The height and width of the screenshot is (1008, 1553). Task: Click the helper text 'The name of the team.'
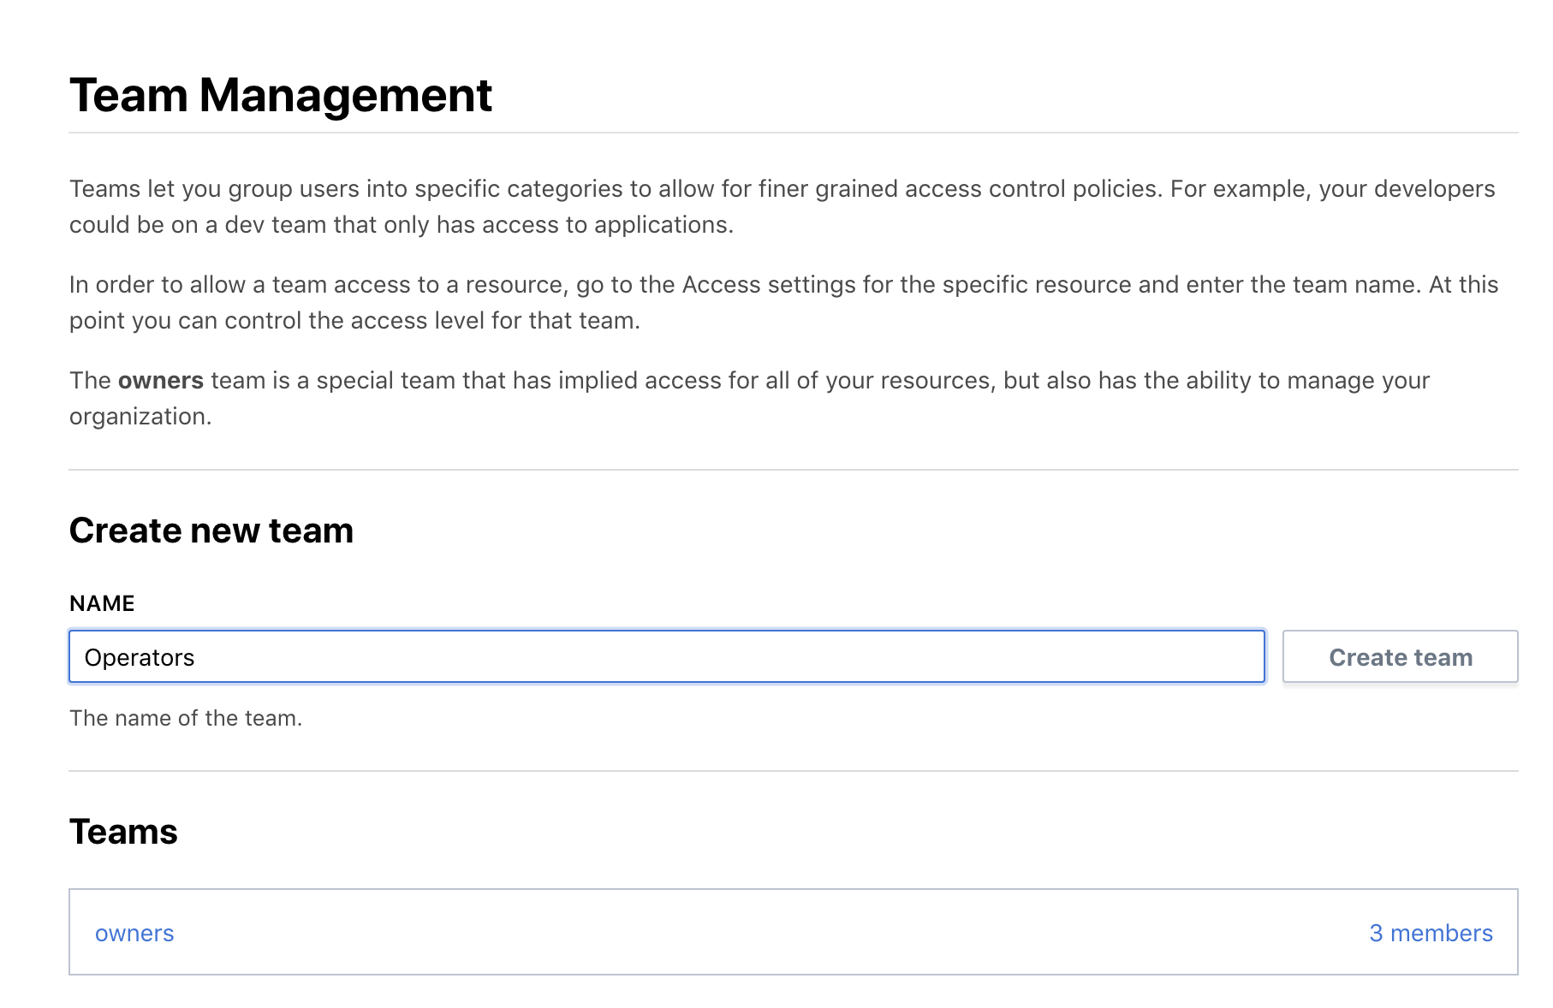coord(186,718)
